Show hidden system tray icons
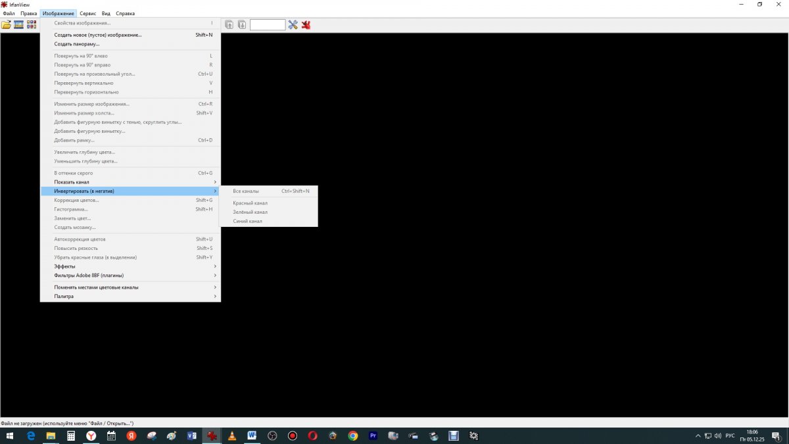The image size is (789, 444). tap(698, 435)
